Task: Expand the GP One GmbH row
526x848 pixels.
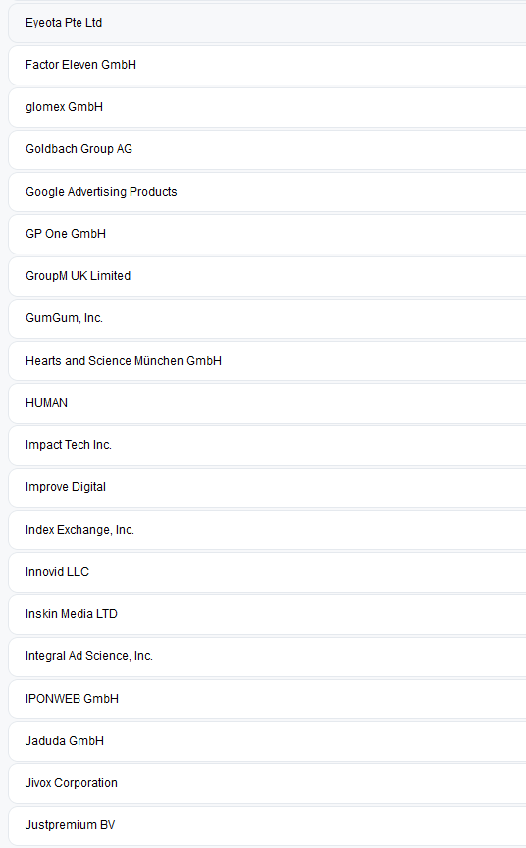Action: (x=267, y=234)
